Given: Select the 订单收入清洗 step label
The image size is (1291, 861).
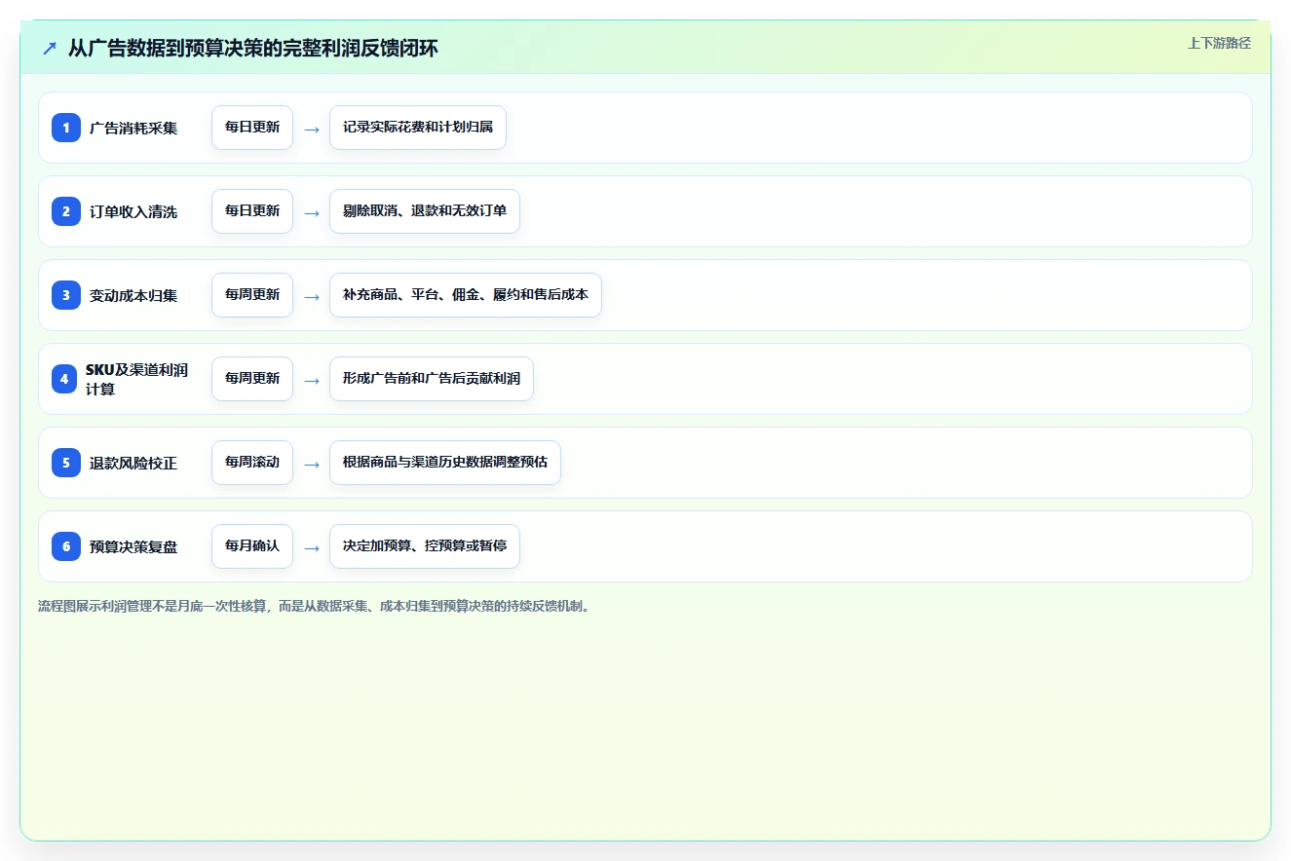Looking at the screenshot, I should 133,211.
